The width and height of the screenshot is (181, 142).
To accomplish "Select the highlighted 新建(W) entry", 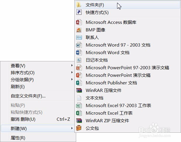I will pyautogui.click(x=38, y=128).
